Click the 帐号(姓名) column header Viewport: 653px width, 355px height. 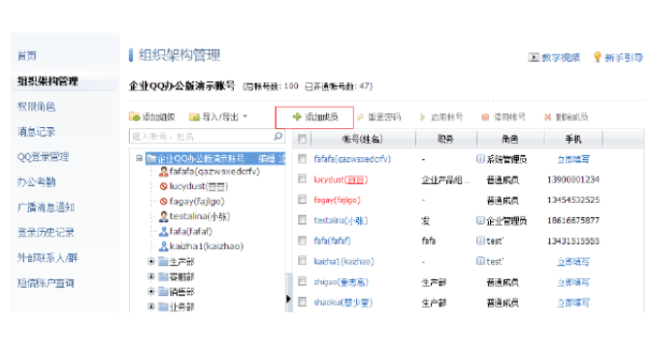[x=362, y=139]
